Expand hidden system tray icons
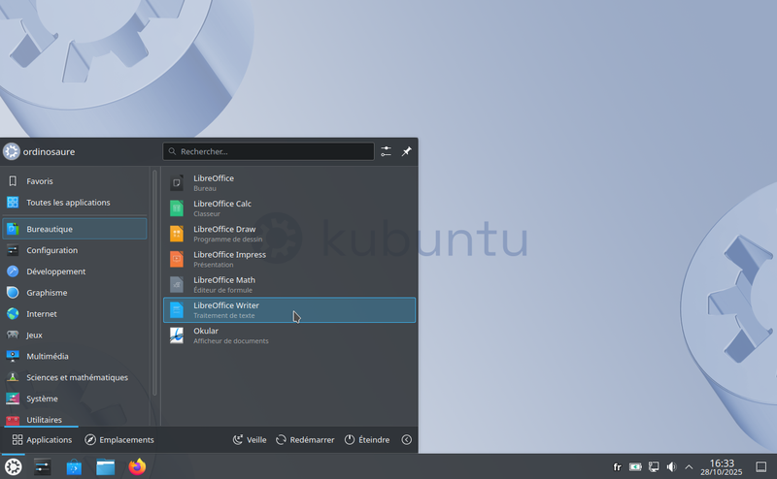The image size is (777, 479). (689, 466)
